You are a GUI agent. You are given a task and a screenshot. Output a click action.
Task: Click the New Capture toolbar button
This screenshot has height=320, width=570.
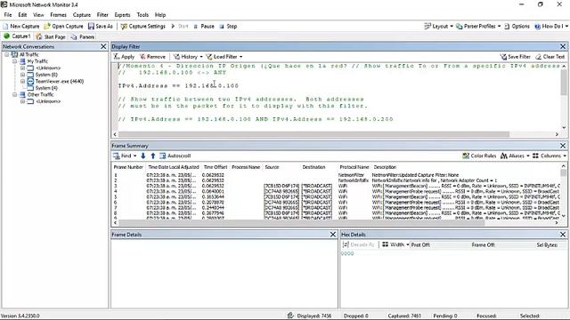(x=21, y=26)
